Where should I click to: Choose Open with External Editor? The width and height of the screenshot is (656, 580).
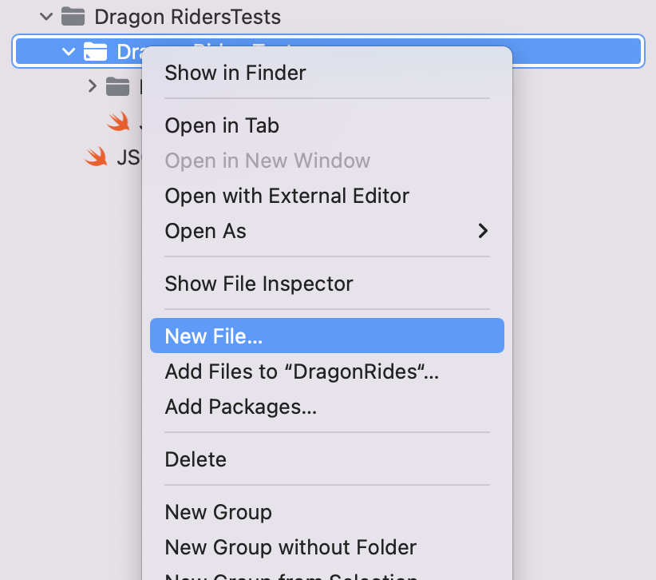tap(287, 196)
